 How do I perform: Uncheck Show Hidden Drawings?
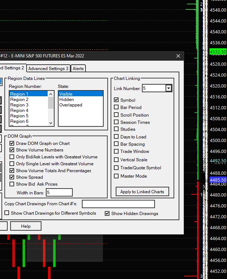(x=107, y=214)
